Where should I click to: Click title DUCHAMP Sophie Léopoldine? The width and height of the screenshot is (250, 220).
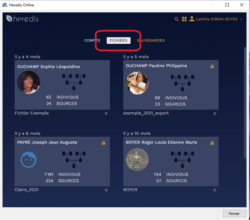tap(49, 66)
